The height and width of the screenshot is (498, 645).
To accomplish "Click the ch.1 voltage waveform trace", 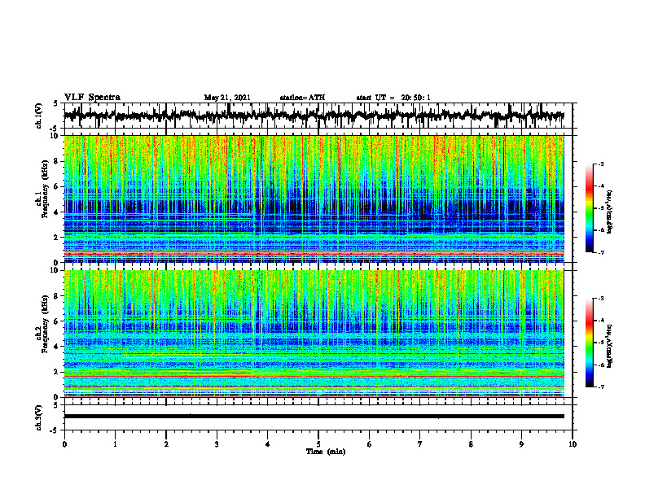I will pos(314,116).
